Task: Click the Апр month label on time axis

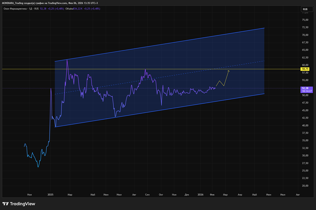Action: pos(240,195)
